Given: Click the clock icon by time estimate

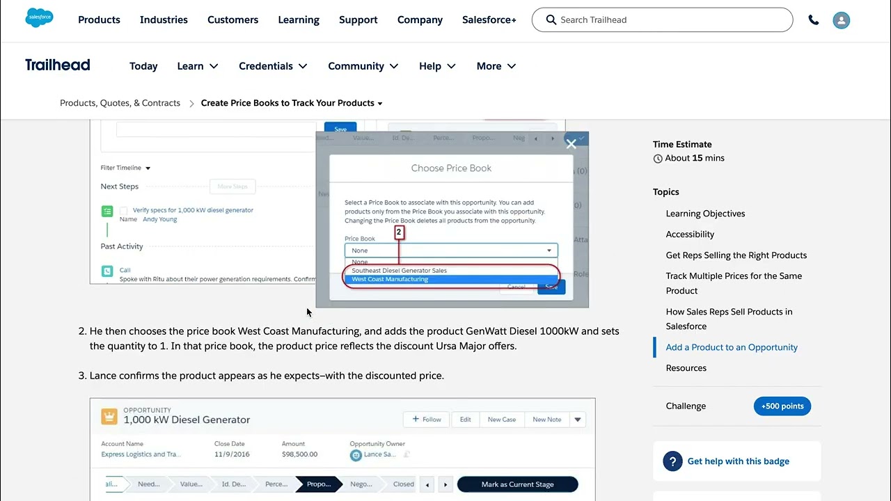Looking at the screenshot, I should (x=658, y=159).
